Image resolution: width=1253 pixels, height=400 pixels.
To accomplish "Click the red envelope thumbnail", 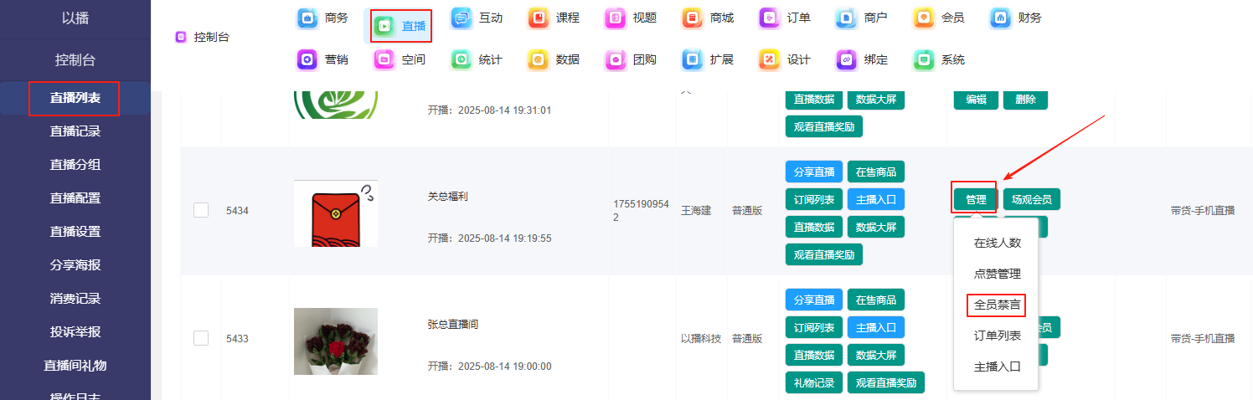I will pyautogui.click(x=335, y=213).
